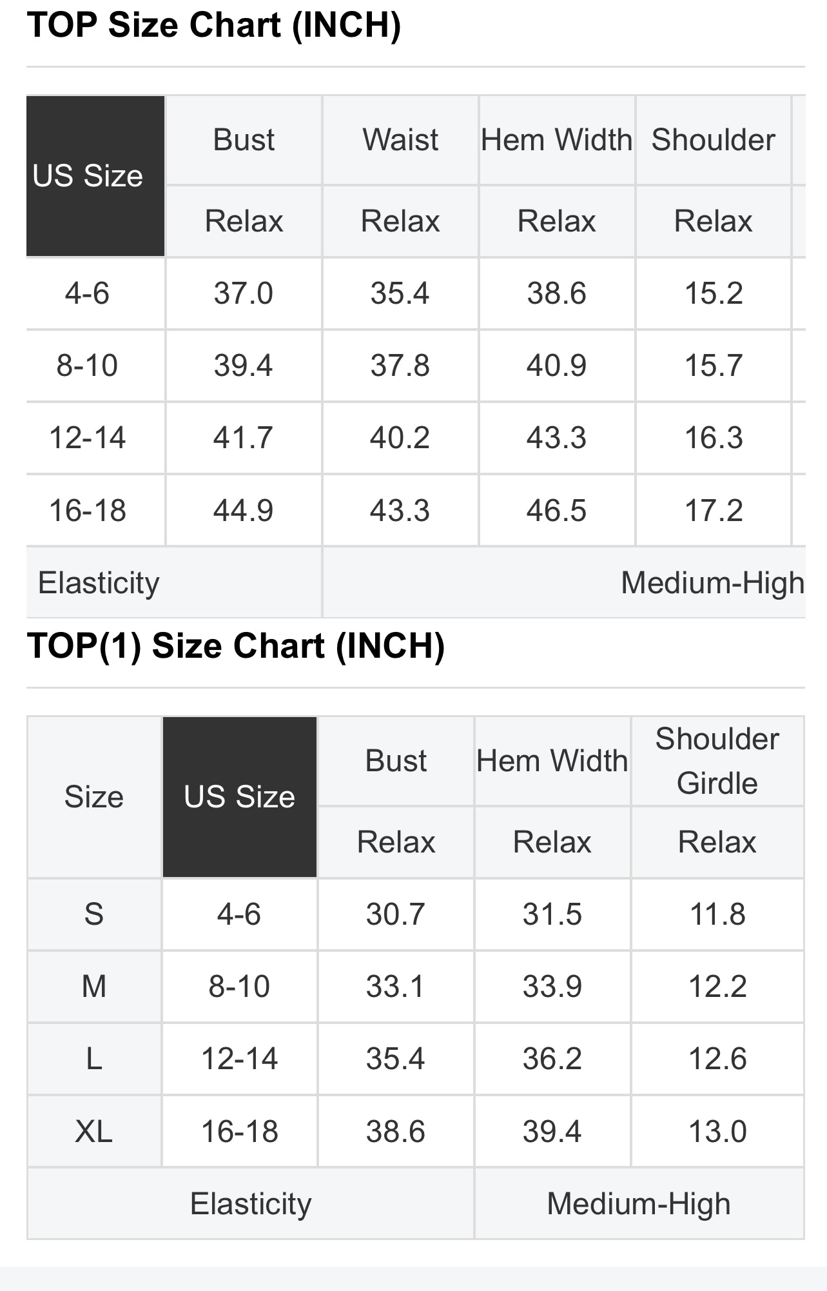Click the 13.0 shoulder girdle cell

click(x=717, y=1131)
